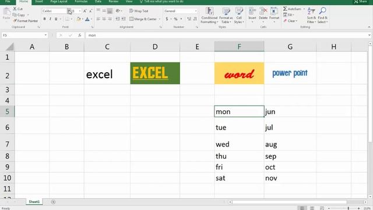Center cell text horizontally
This screenshot has height=210, width=373.
[104, 19]
